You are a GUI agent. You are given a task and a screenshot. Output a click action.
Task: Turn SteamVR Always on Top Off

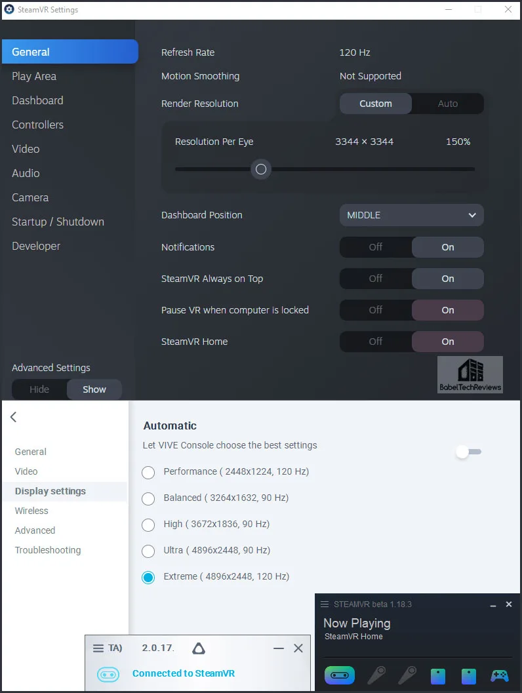coord(376,279)
